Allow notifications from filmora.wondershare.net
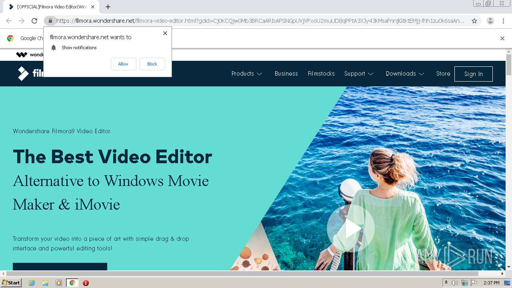The height and width of the screenshot is (288, 512). tap(123, 64)
